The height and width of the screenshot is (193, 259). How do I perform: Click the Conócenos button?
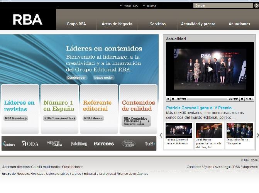pyautogui.click(x=77, y=78)
